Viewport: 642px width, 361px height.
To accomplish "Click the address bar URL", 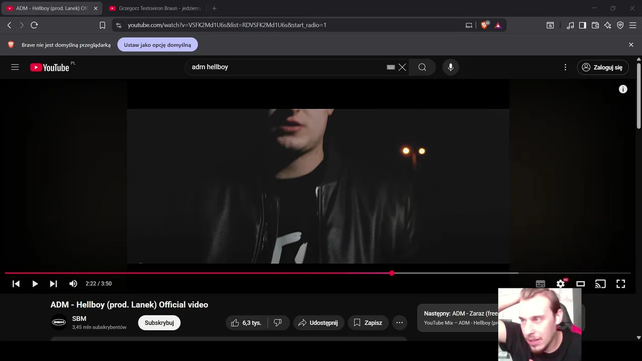I will 227,25.
